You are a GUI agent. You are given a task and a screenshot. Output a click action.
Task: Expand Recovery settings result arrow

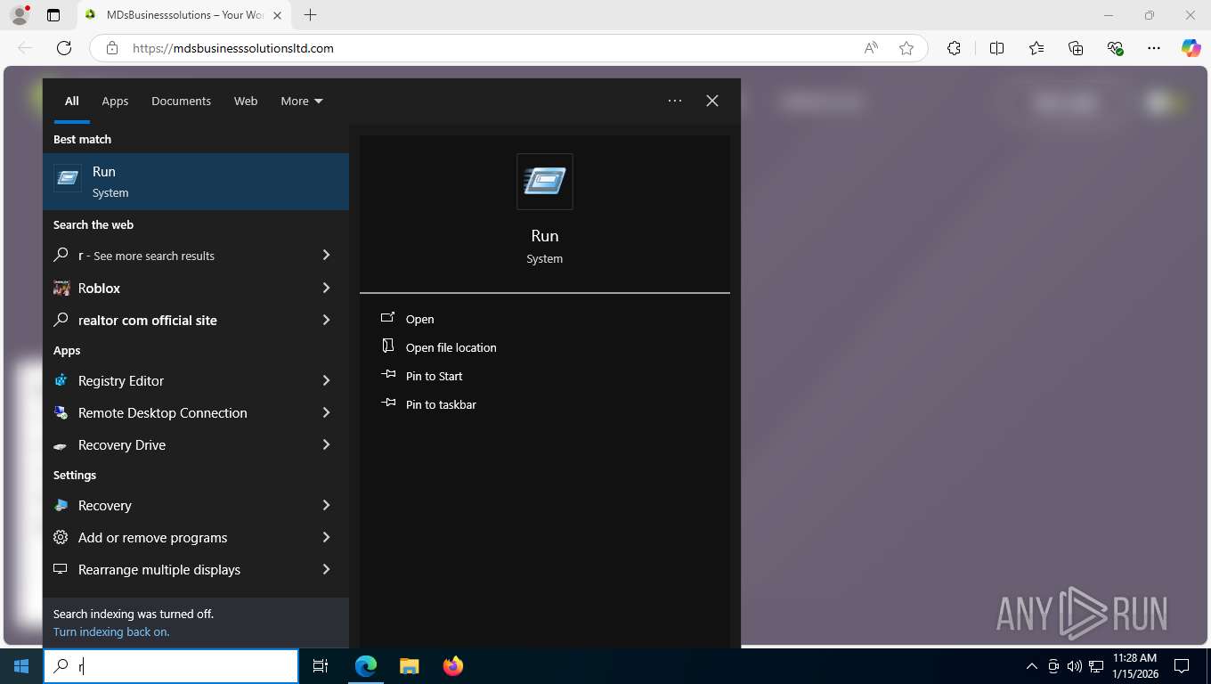(x=326, y=505)
